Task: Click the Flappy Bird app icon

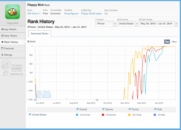Action: point(13,12)
